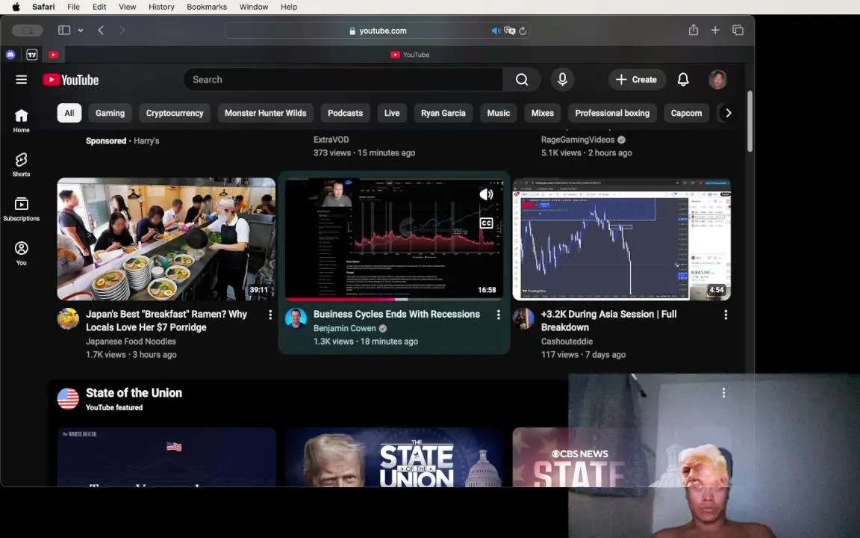
Task: Reload the youtube.com page
Action: coord(523,31)
